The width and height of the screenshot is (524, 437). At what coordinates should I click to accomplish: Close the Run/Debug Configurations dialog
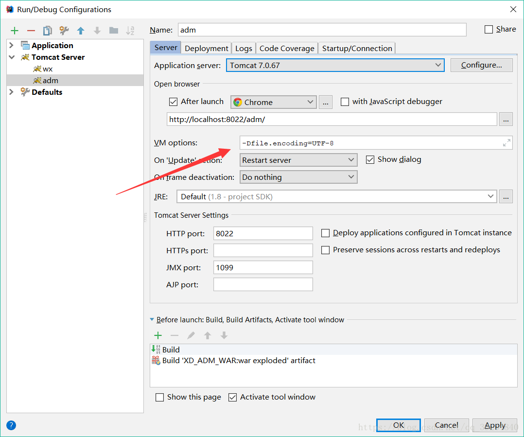click(x=513, y=9)
